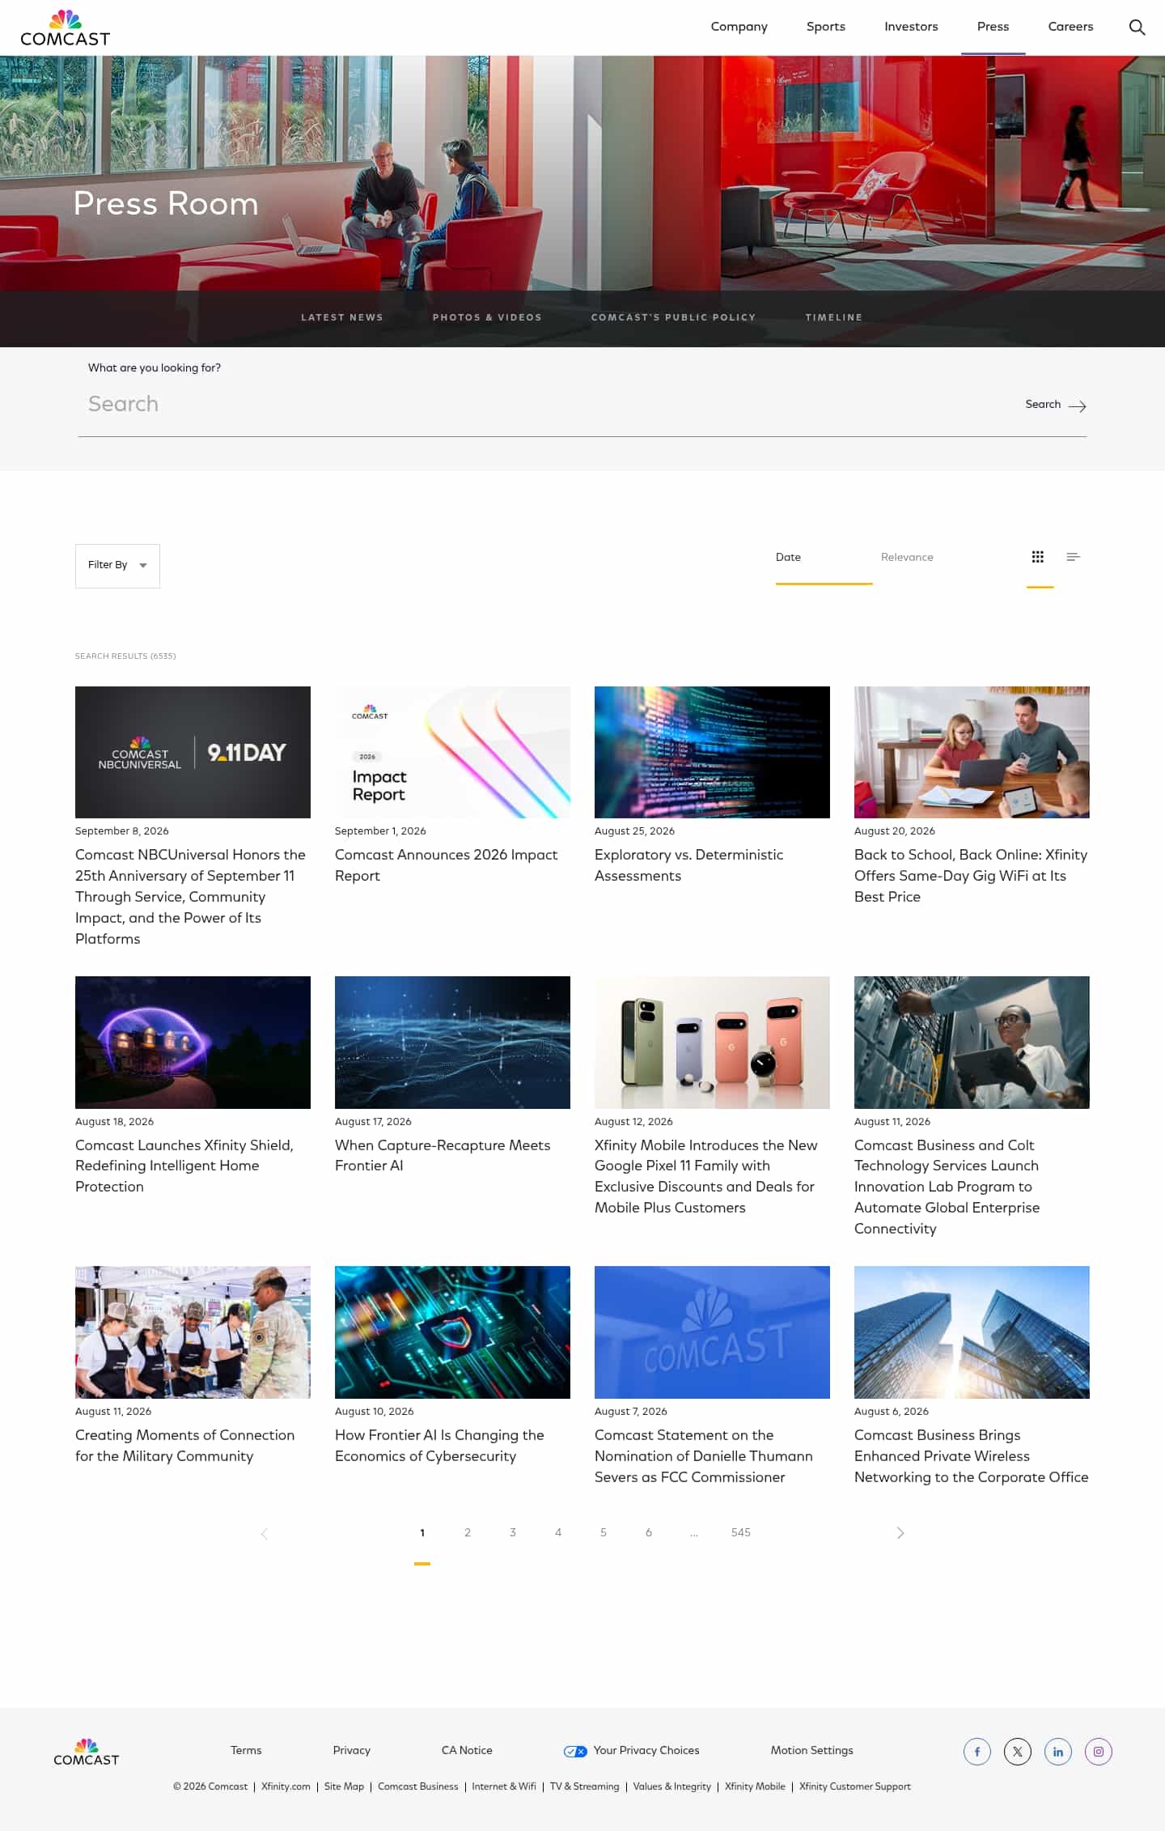This screenshot has height=1831, width=1165.
Task: Open the Sports menu
Action: click(x=826, y=27)
